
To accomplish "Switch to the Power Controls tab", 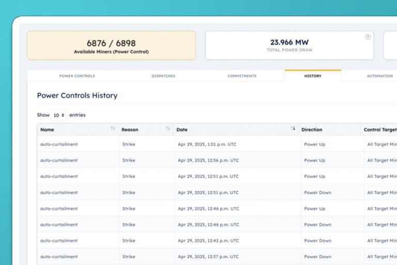I will coord(77,76).
